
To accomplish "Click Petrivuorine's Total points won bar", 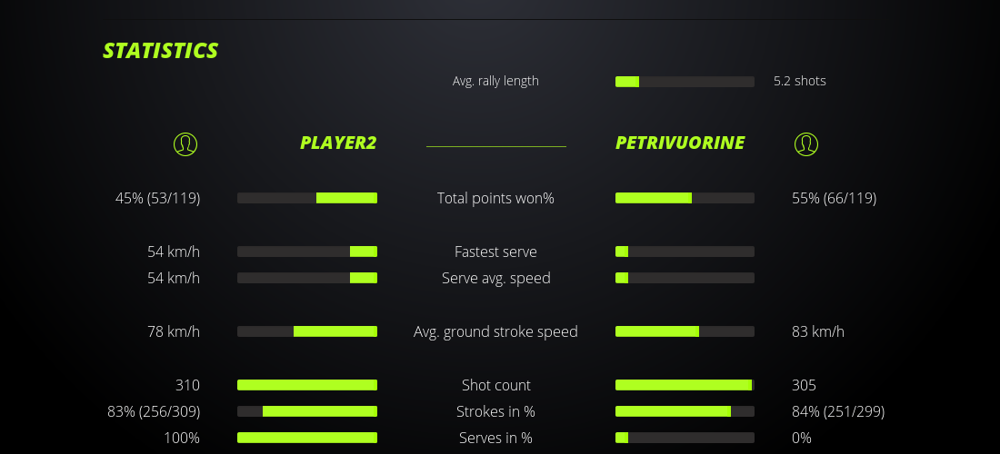I will [685, 198].
